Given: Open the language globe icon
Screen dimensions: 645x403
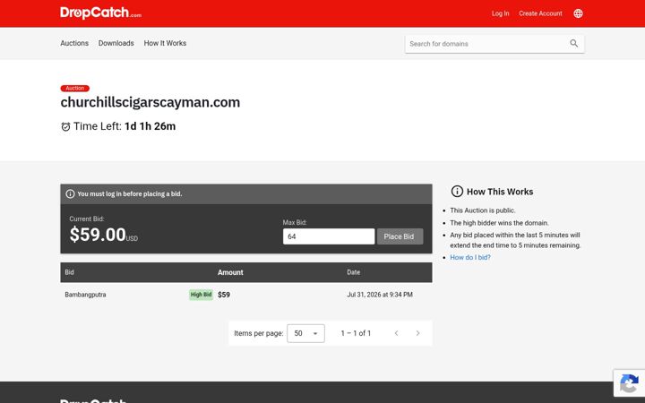Looking at the screenshot, I should tap(578, 13).
